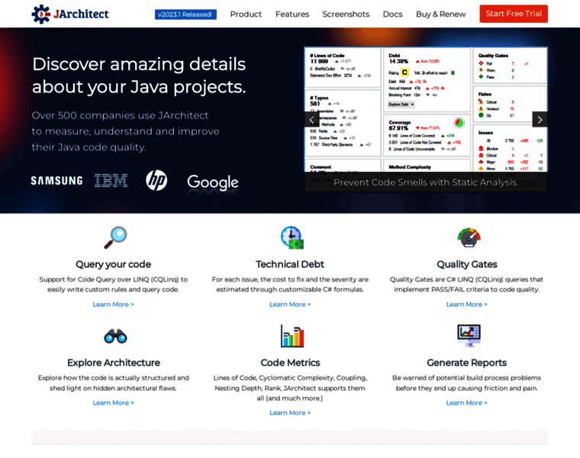The height and width of the screenshot is (458, 580).
Task: Click the IBM logo
Action: 111,181
